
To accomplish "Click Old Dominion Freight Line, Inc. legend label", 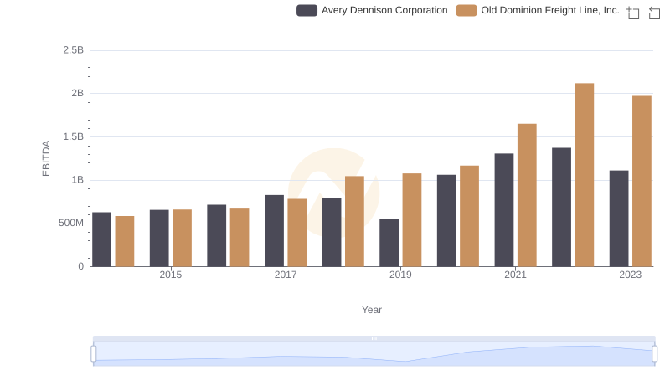I will click(550, 10).
